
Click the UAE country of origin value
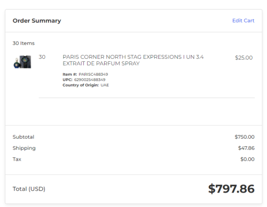click(x=105, y=85)
